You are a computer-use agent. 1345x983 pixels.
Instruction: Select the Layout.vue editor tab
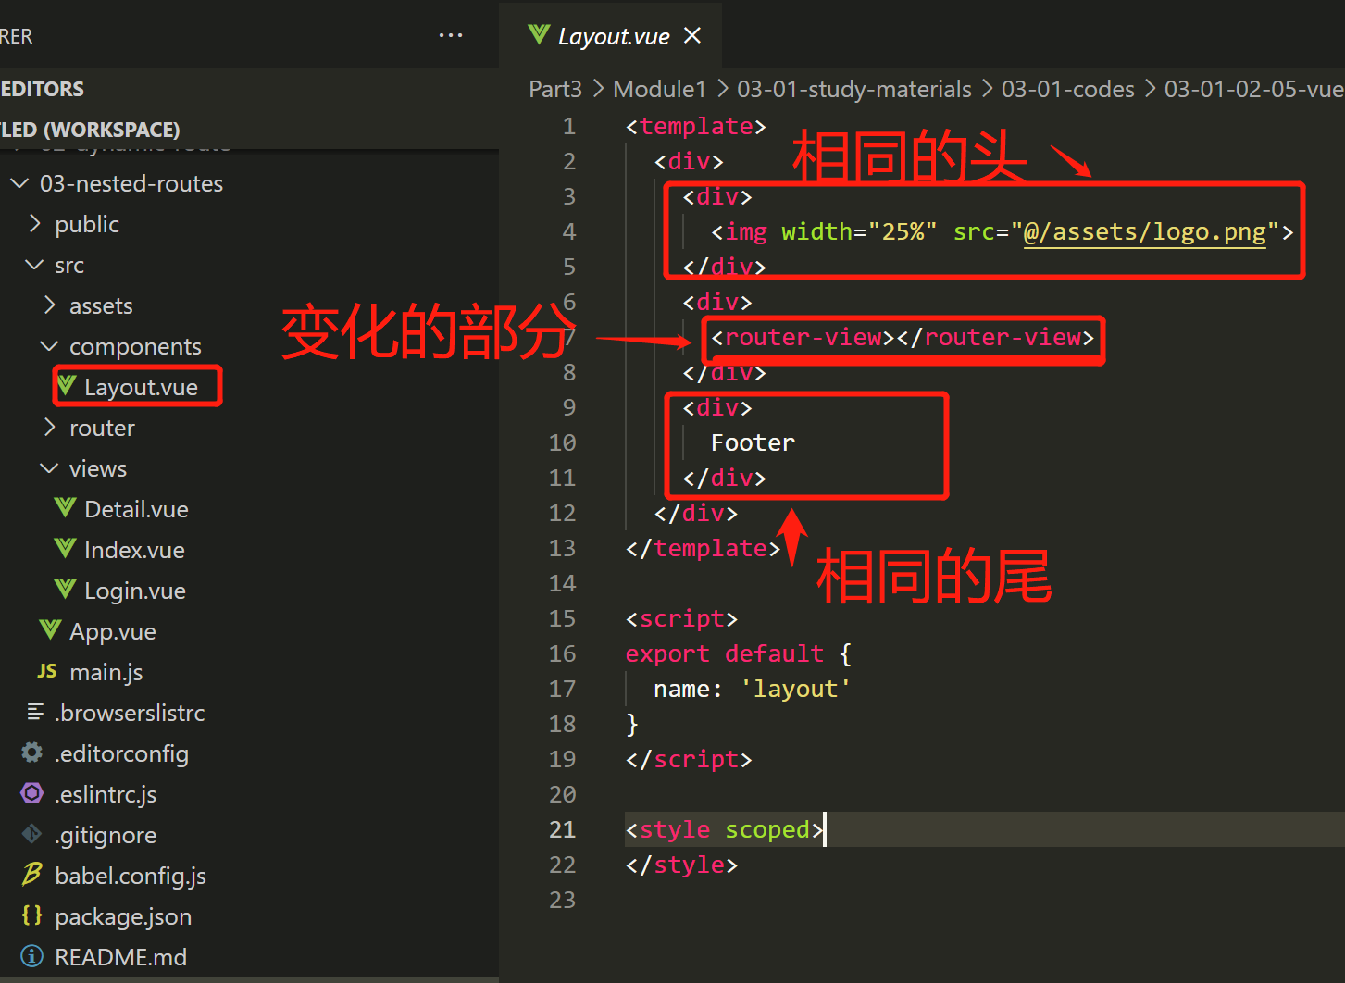(x=611, y=35)
